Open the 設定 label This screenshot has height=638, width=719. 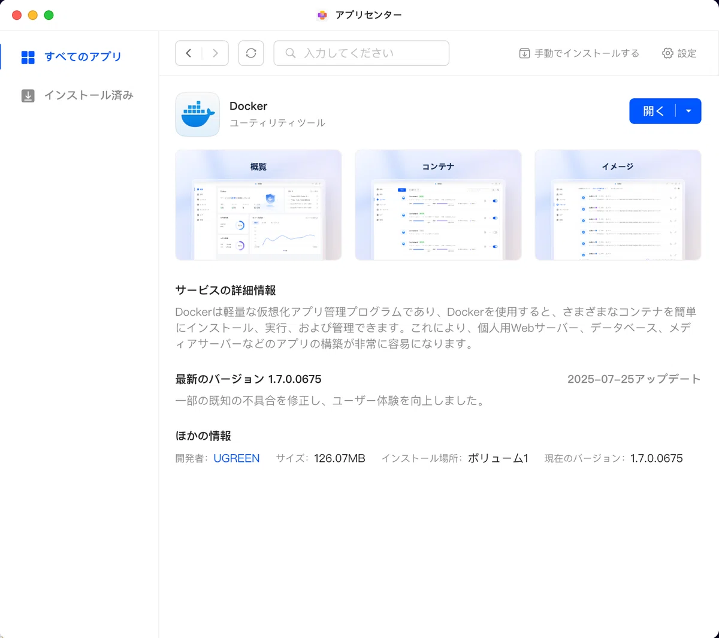[687, 53]
